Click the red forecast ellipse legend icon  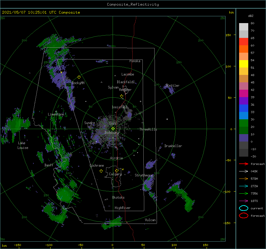click(244, 216)
